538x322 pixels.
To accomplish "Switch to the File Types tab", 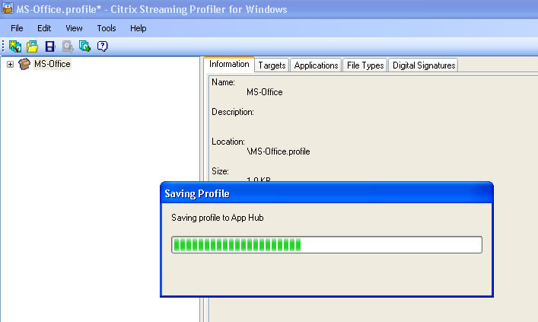I will pyautogui.click(x=365, y=65).
